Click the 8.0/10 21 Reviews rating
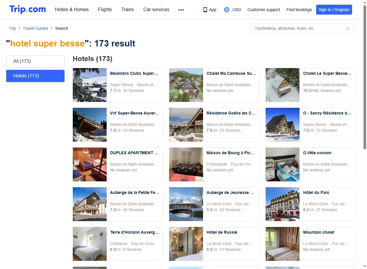Screen dimensions: 367x269 coord(224,250)
